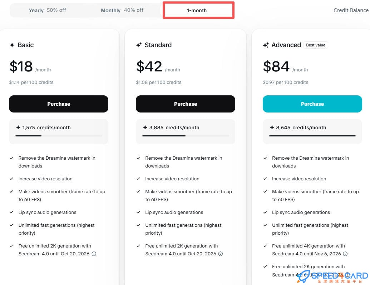The height and width of the screenshot is (285, 370).
Task: Click Basic watermark removal checkmark
Action: [x=11, y=158]
